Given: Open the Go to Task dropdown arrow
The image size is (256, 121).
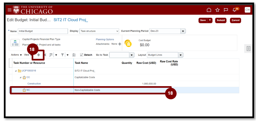Looking at the screenshot, I should click(x=132, y=55).
